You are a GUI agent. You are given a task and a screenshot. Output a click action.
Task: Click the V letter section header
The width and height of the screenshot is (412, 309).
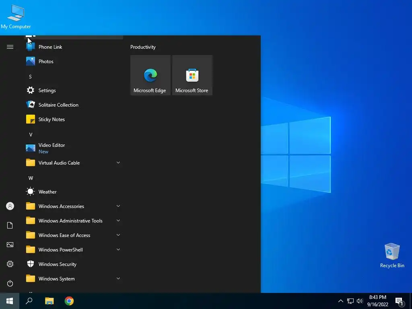click(x=31, y=134)
